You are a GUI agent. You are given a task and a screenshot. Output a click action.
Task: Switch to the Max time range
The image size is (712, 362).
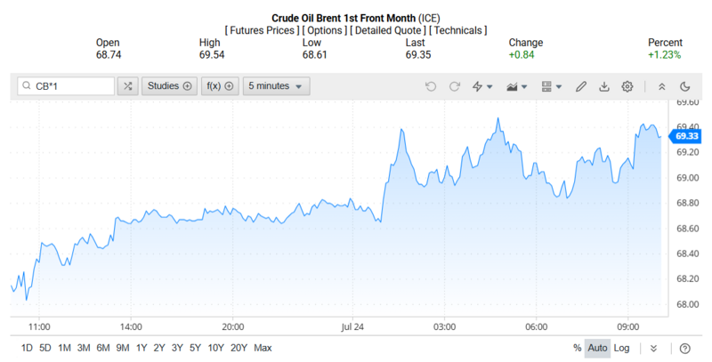click(x=263, y=348)
